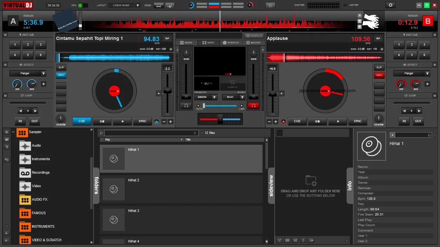Click deck B volume fader handle

pyautogui.click(x=253, y=96)
